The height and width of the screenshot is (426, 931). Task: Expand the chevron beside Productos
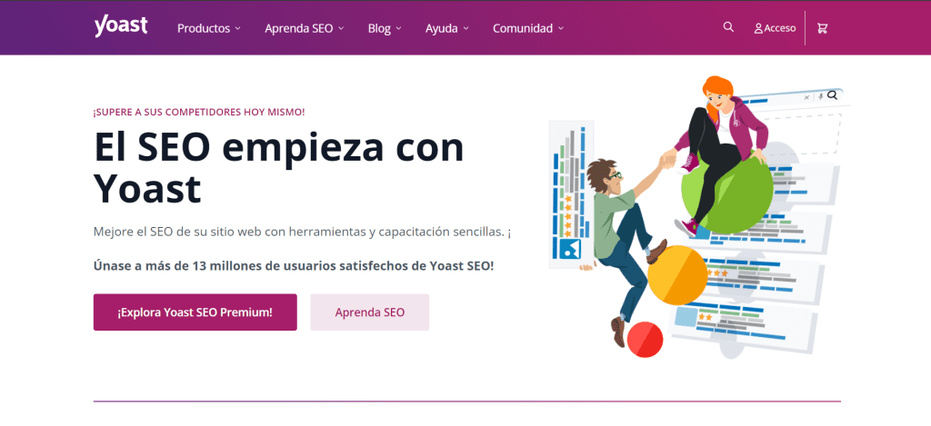click(237, 28)
